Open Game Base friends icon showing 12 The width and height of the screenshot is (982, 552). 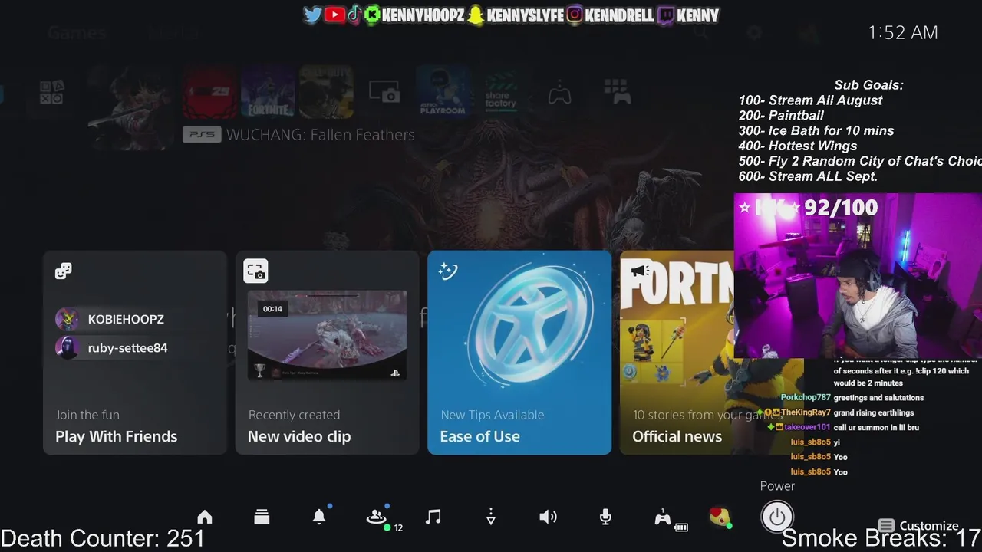tap(377, 517)
